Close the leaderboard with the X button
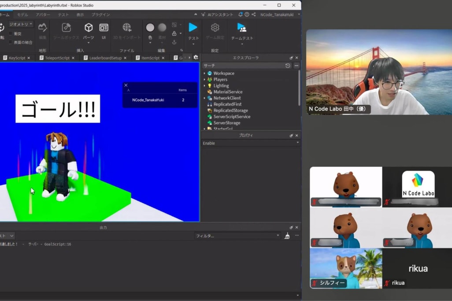 pos(126,85)
